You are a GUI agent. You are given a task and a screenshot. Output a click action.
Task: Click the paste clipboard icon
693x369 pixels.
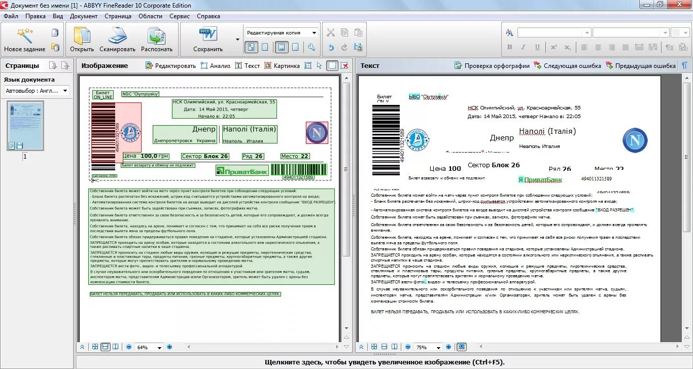click(x=358, y=33)
